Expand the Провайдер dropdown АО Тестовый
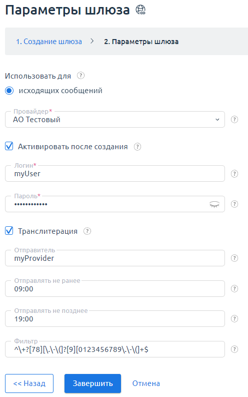 pyautogui.click(x=115, y=120)
